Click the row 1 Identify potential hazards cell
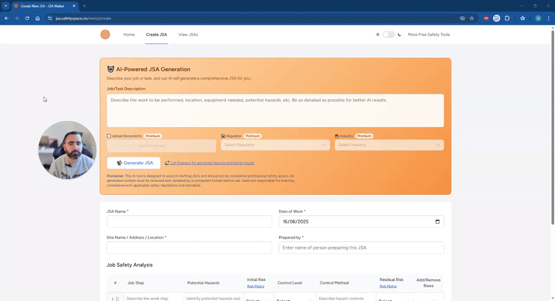This screenshot has width=555, height=301. pyautogui.click(x=214, y=298)
